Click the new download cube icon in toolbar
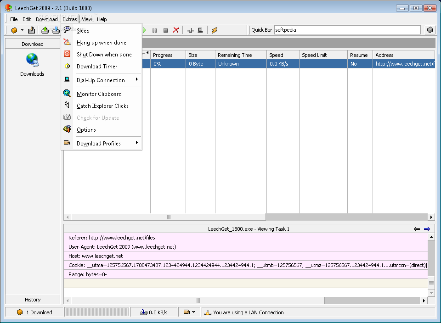 point(14,30)
